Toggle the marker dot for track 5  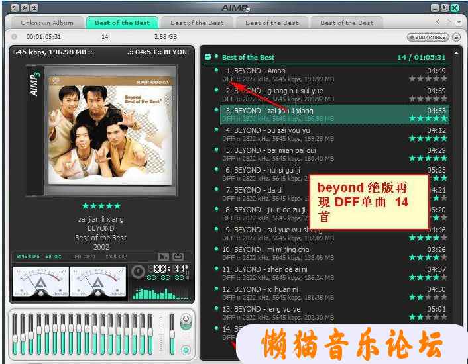216,150
